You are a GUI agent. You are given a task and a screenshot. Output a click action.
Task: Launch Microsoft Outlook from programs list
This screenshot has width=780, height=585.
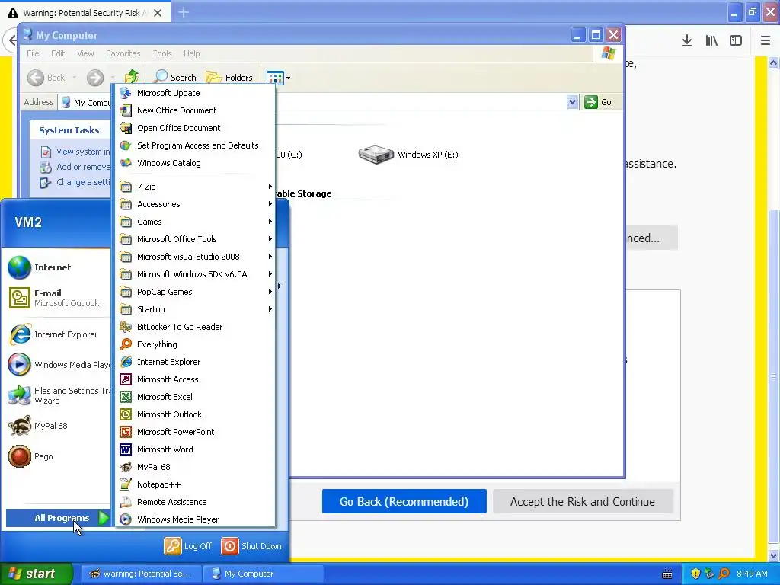[x=195, y=414]
